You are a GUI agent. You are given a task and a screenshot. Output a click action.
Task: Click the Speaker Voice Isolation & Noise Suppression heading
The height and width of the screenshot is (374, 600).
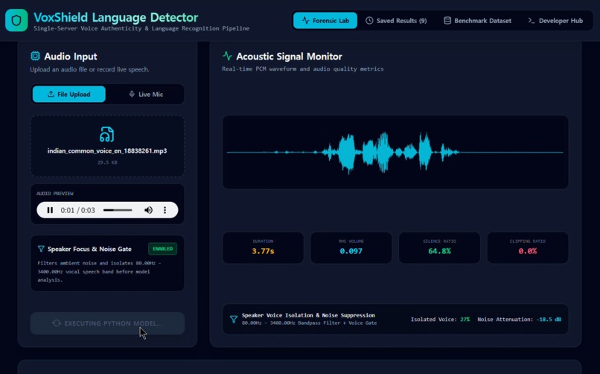[308, 315]
